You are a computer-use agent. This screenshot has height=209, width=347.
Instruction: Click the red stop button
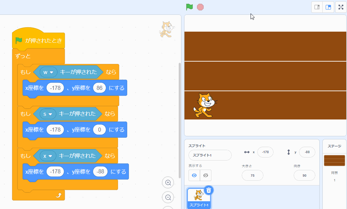200,7
